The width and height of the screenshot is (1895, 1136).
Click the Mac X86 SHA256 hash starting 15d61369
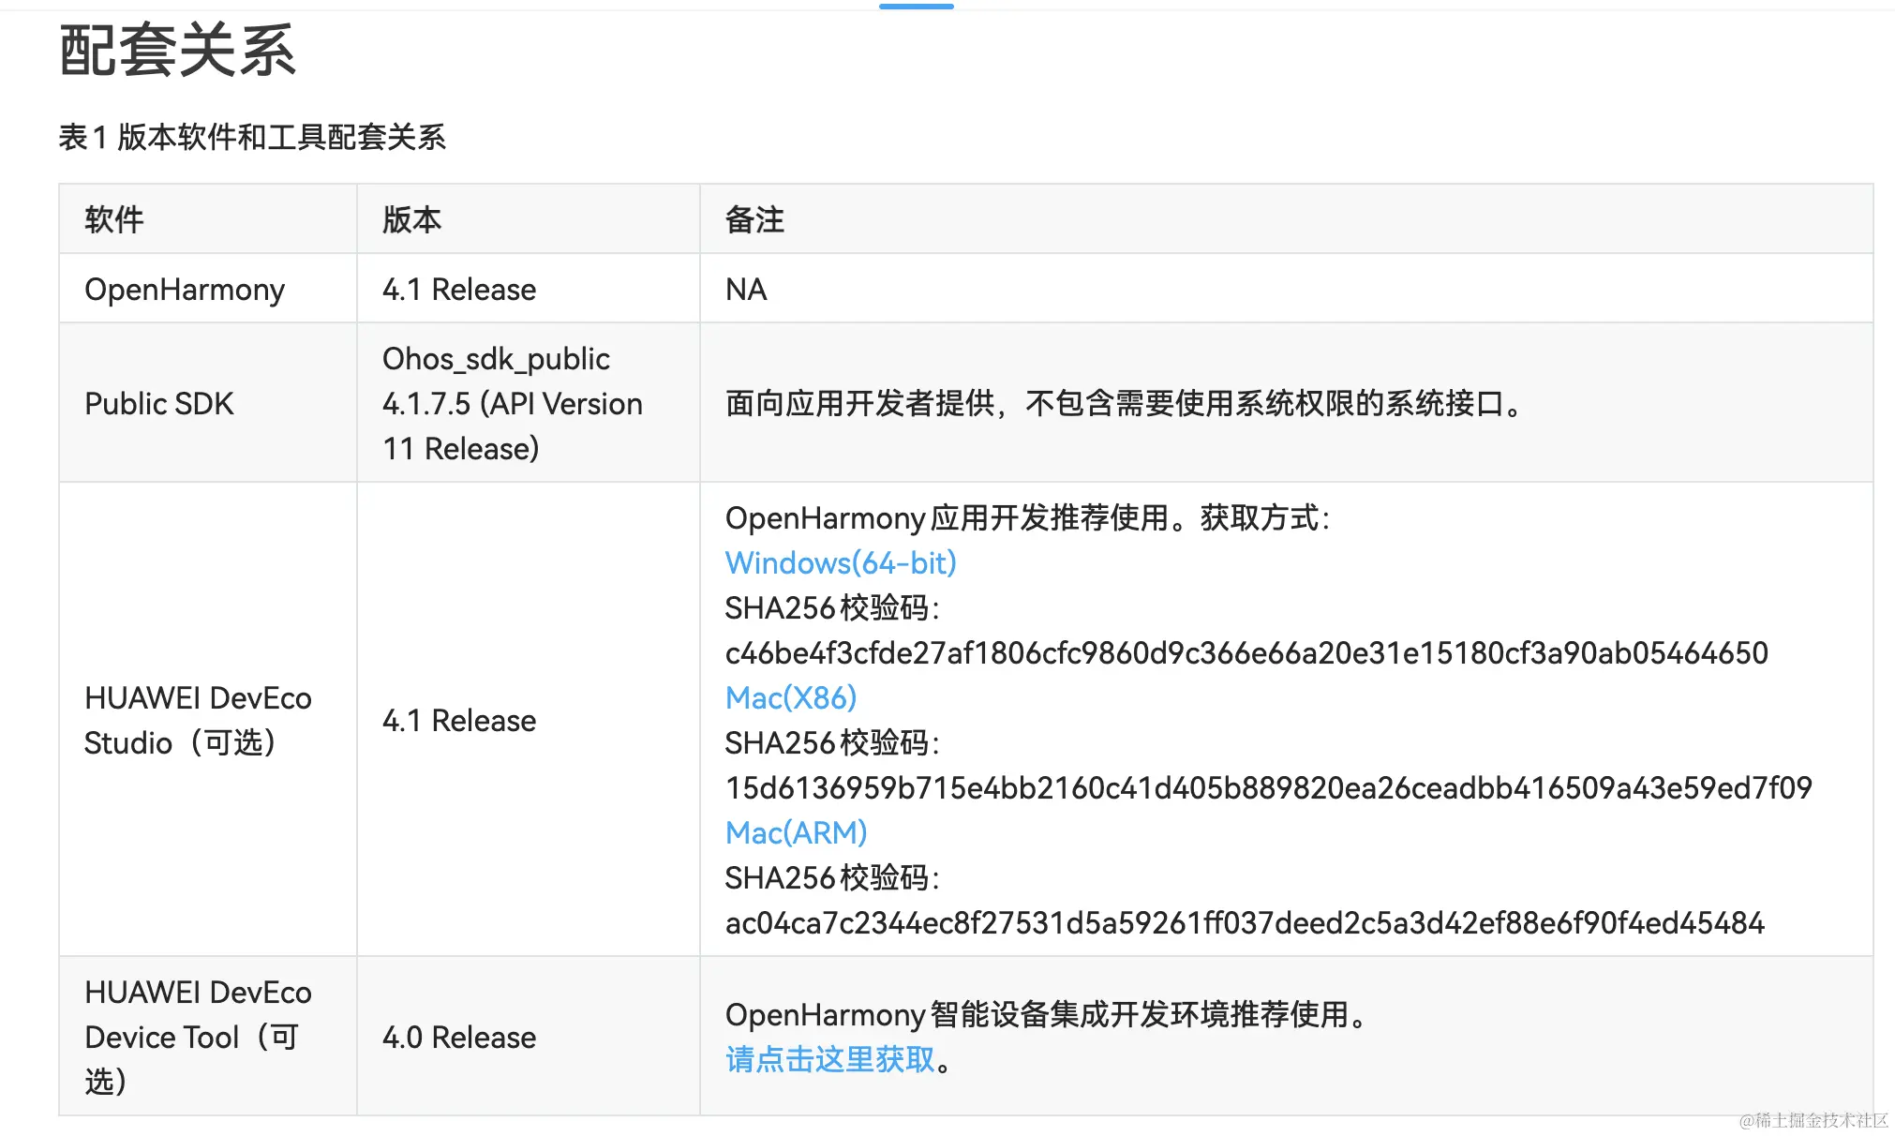(1268, 788)
